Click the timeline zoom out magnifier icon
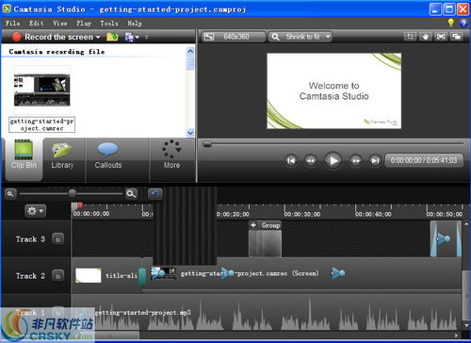This screenshot has width=471, height=343. pyautogui.click(x=10, y=194)
